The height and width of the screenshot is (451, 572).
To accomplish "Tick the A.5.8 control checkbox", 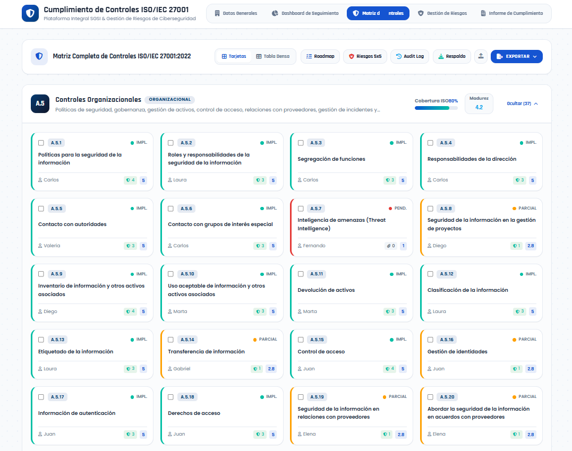I will click(430, 209).
